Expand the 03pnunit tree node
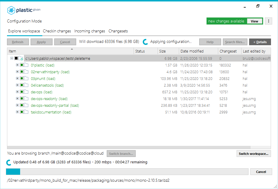 (17, 78)
